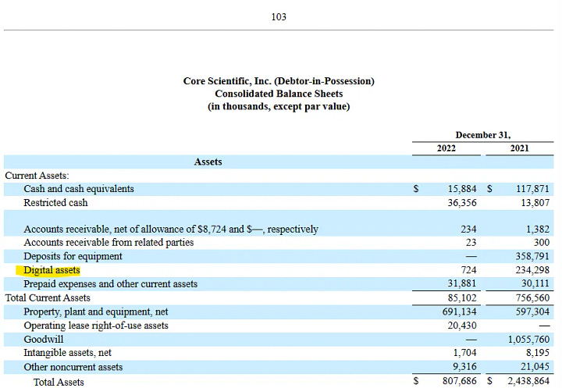Image resolution: width=562 pixels, height=388 pixels.
Task: Click the 'Total Assets' label
Action: pyautogui.click(x=59, y=383)
